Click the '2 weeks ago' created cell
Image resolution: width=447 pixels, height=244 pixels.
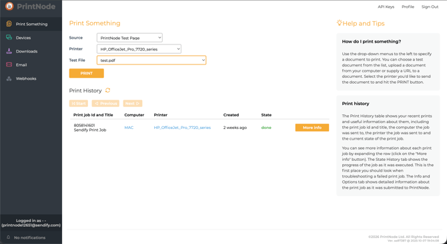[x=236, y=128]
